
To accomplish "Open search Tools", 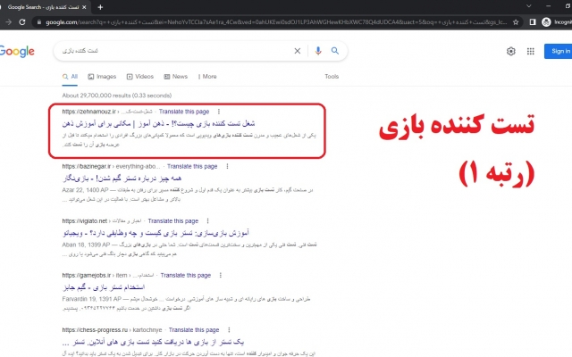I will click(332, 77).
